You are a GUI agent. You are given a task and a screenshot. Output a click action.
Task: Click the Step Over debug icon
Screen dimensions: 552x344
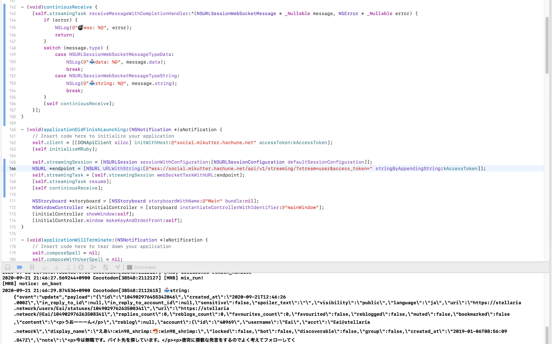[44, 267]
